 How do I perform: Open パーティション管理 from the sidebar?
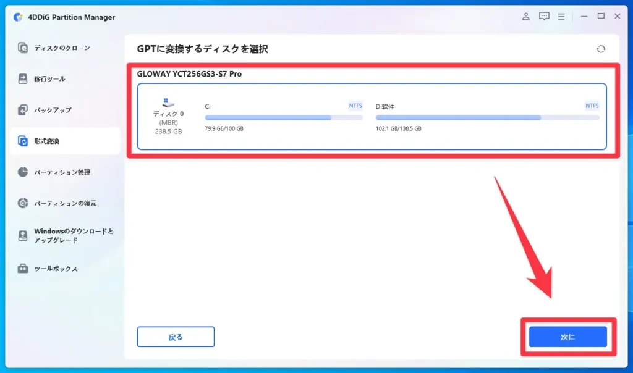click(61, 173)
